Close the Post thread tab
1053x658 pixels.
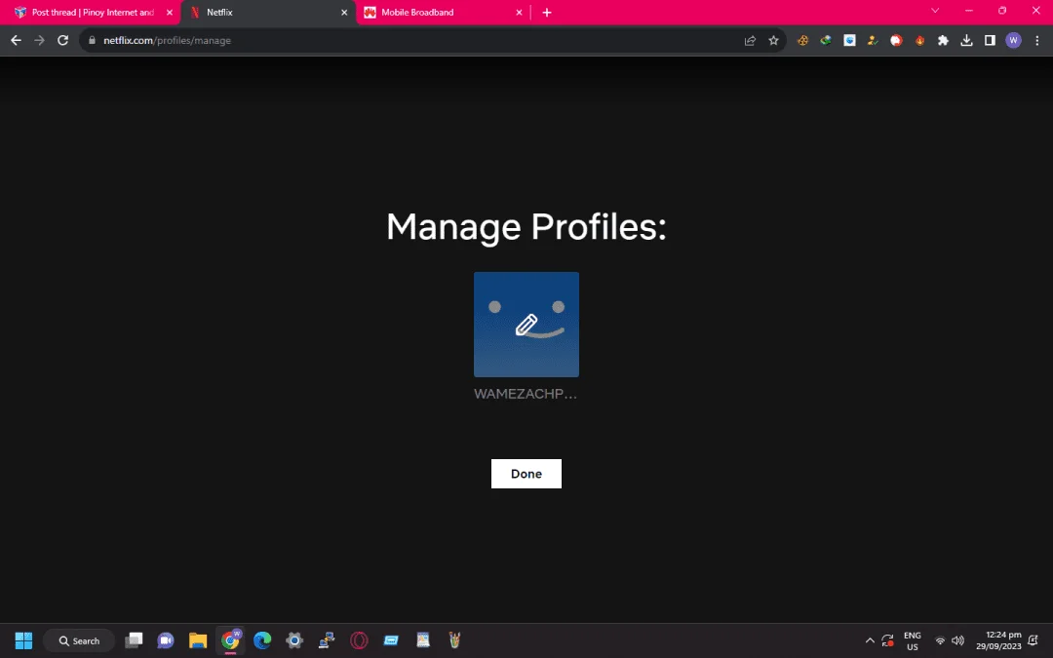(170, 12)
